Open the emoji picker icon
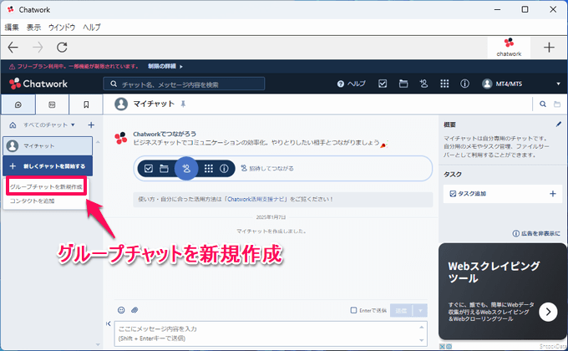Image resolution: width=568 pixels, height=351 pixels. click(121, 310)
